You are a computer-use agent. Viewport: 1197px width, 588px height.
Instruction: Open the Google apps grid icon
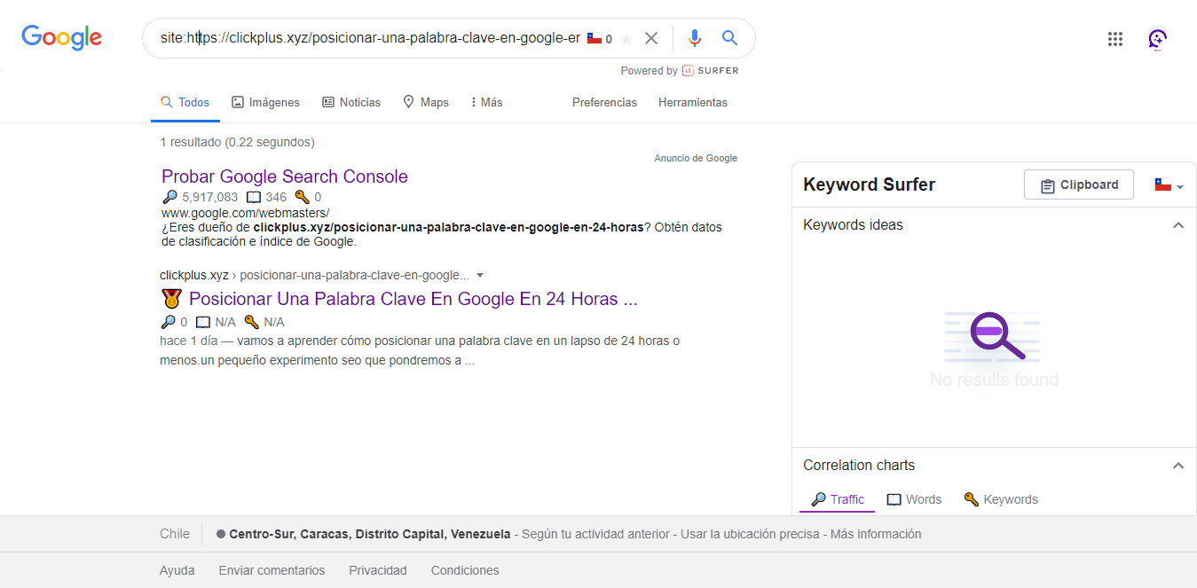click(x=1115, y=38)
